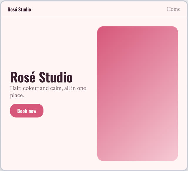Click the pink gradient hero image
Image resolution: width=188 pixels, height=171 pixels.
(x=137, y=93)
